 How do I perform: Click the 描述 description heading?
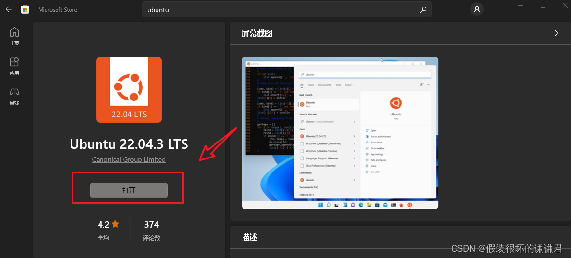tap(249, 237)
